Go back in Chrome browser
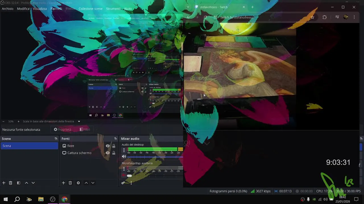Image resolution: width=364 pixels, height=204 pixels. pos(189,17)
